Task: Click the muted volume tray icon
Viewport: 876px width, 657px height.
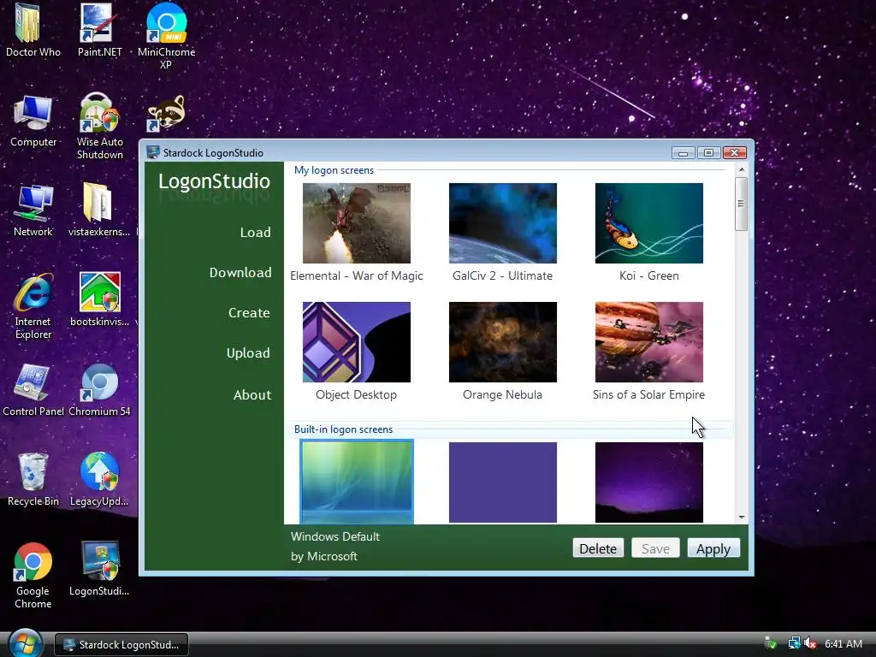Action: pos(810,643)
